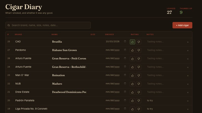
Task: Remove the Padrón Panatela entry
Action: (x=188, y=101)
